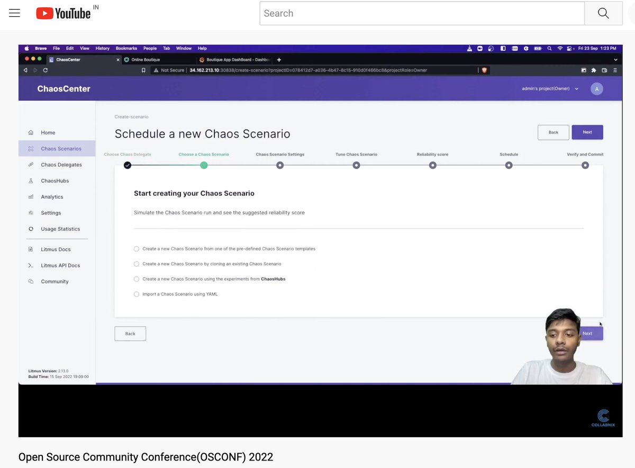Screen dimensions: 635x468
Task: Click the Chaos Scenario Settings step marker
Action: click(x=280, y=165)
